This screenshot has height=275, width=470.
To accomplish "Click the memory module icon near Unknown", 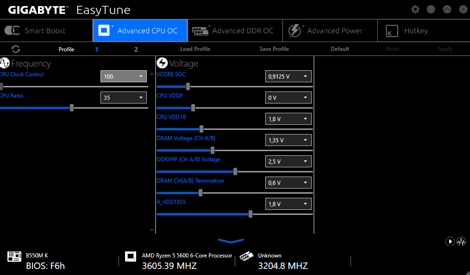I will pyautogui.click(x=246, y=257).
